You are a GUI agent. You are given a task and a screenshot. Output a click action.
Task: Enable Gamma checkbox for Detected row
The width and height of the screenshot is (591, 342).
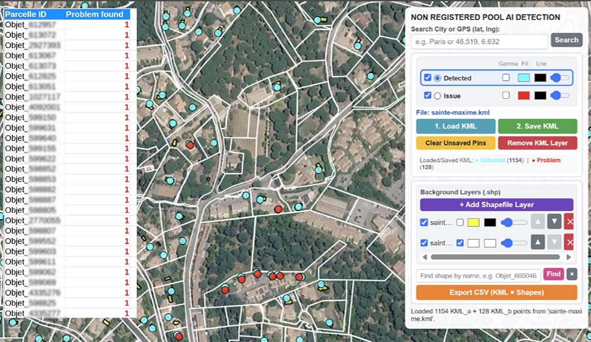(x=506, y=78)
